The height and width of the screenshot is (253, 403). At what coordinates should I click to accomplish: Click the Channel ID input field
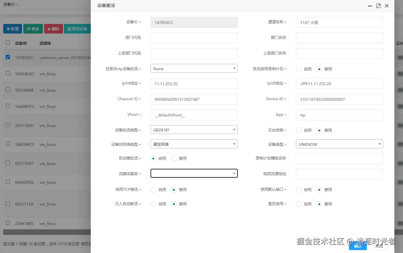[x=194, y=99]
